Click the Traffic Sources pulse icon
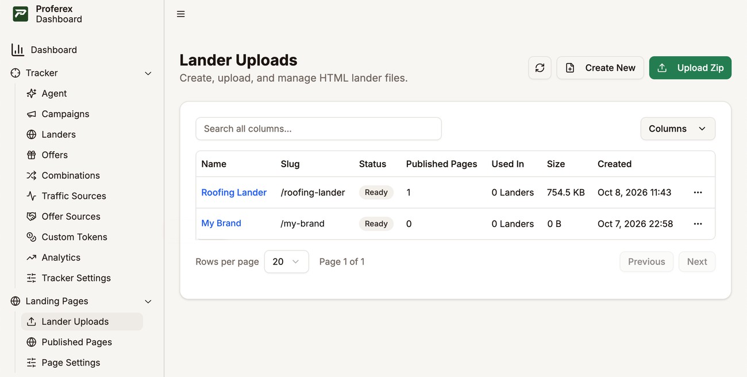This screenshot has width=747, height=377. 32,196
